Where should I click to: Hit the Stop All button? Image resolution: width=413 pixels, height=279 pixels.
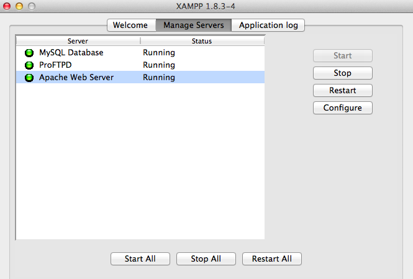(206, 259)
